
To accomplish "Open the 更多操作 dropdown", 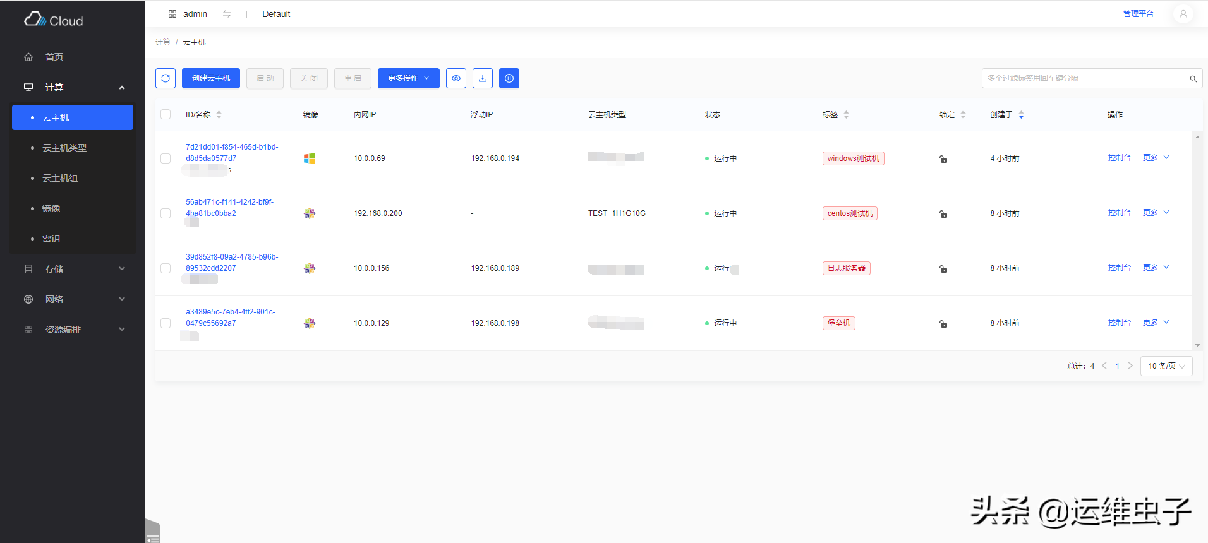I will pyautogui.click(x=409, y=78).
